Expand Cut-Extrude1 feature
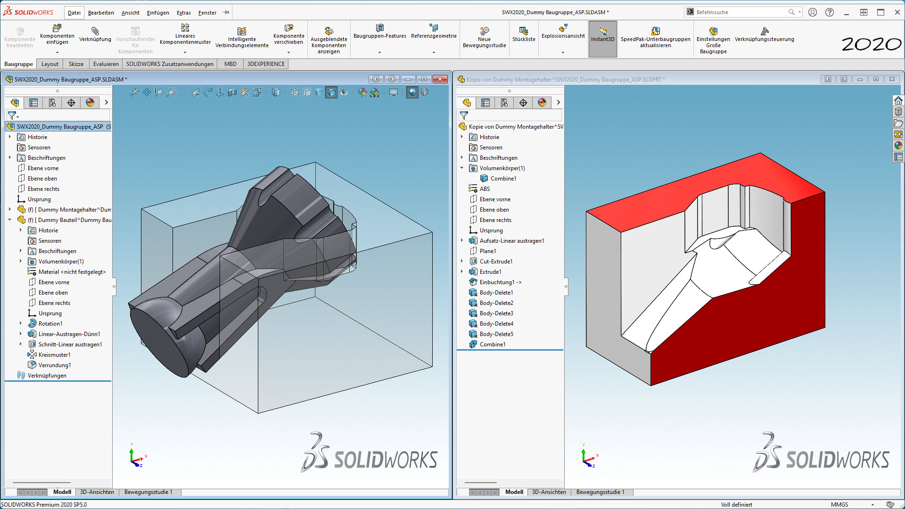 coord(462,262)
